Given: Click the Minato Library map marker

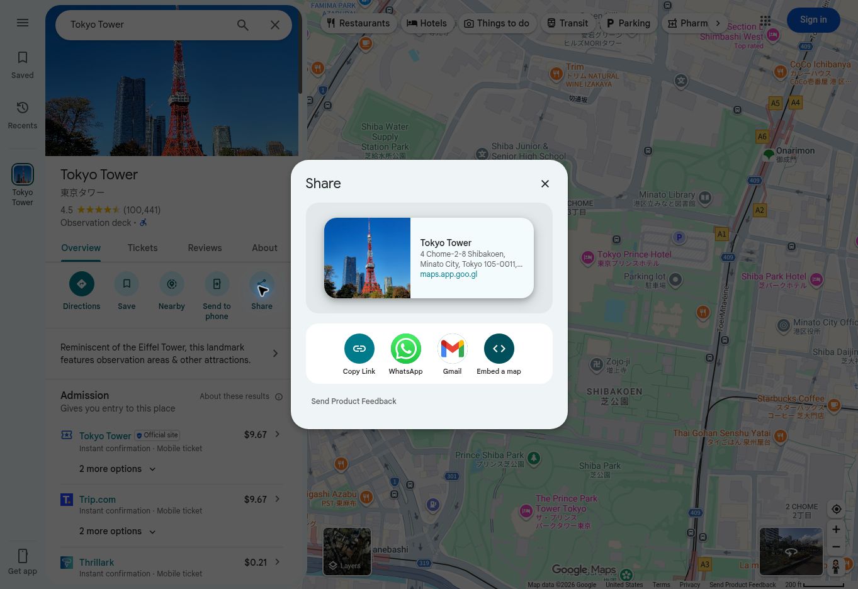Looking at the screenshot, I should click(705, 198).
